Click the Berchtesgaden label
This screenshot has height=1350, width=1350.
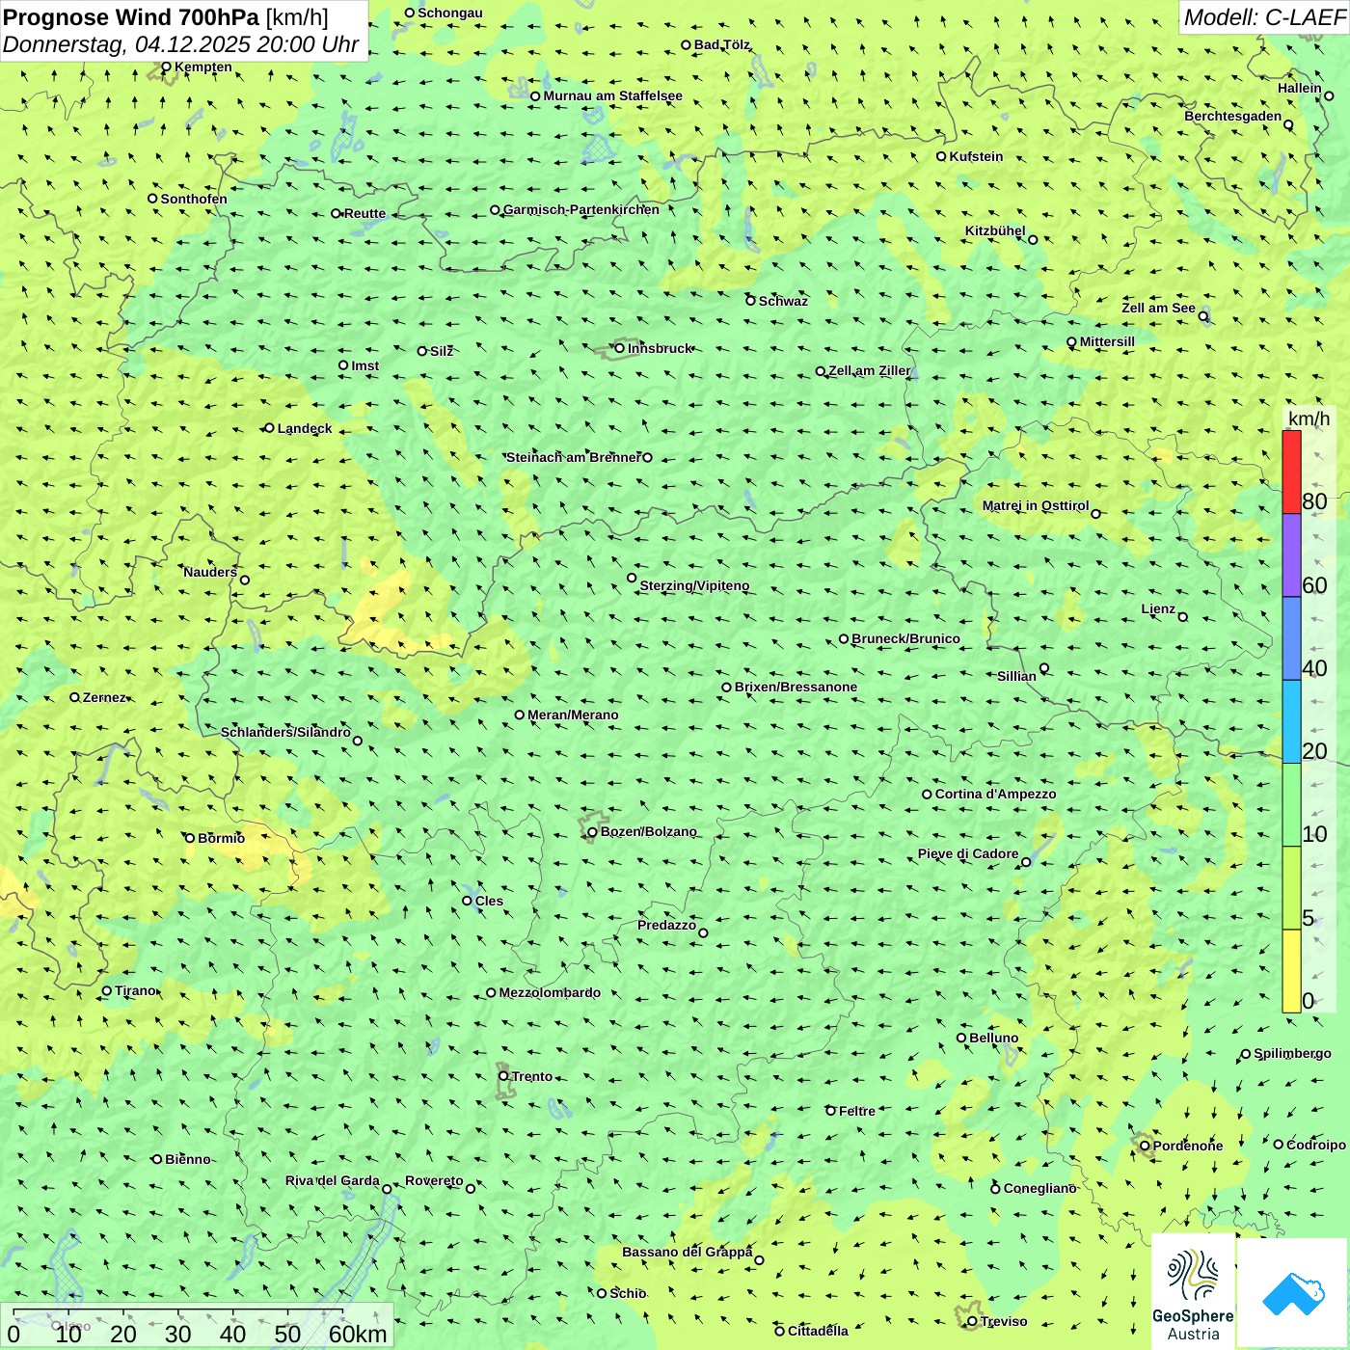coord(1233,117)
